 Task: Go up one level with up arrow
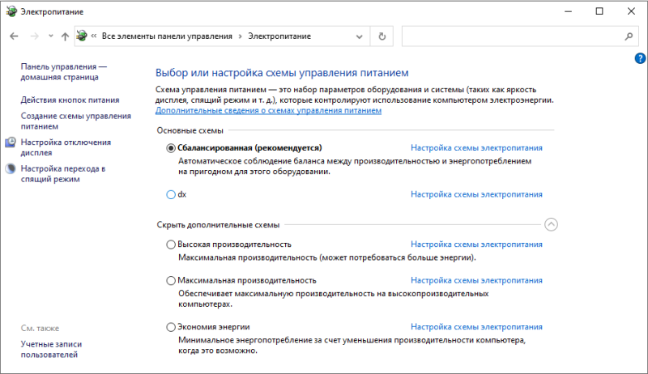click(x=65, y=36)
